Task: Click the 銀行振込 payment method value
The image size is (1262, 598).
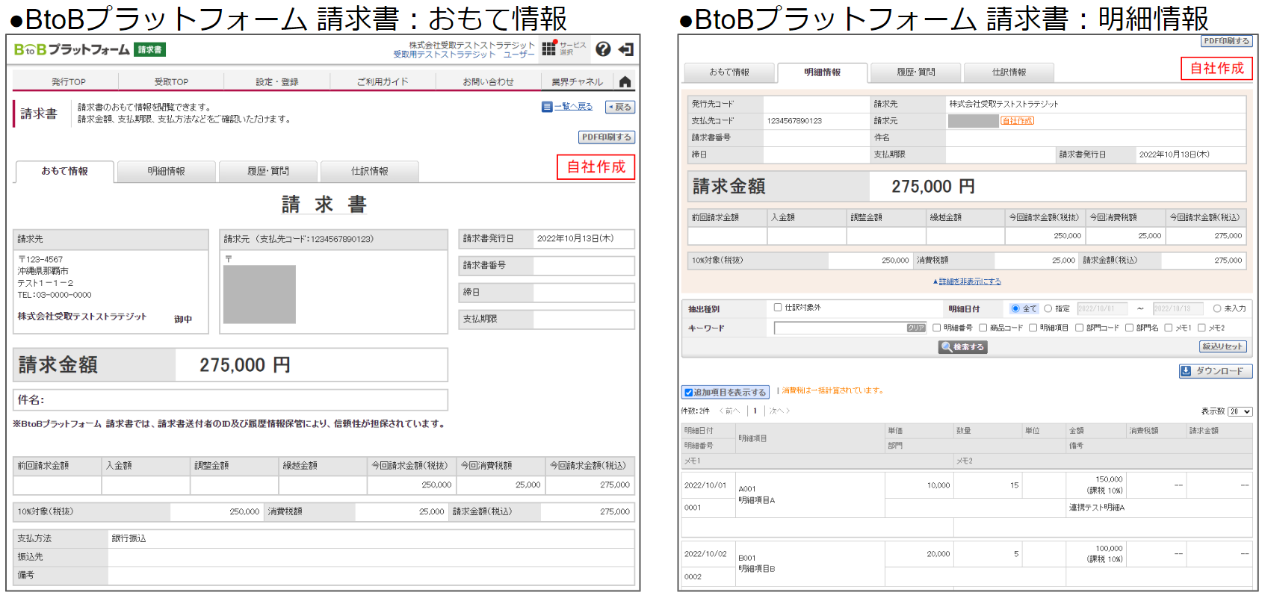Action: coord(129,538)
